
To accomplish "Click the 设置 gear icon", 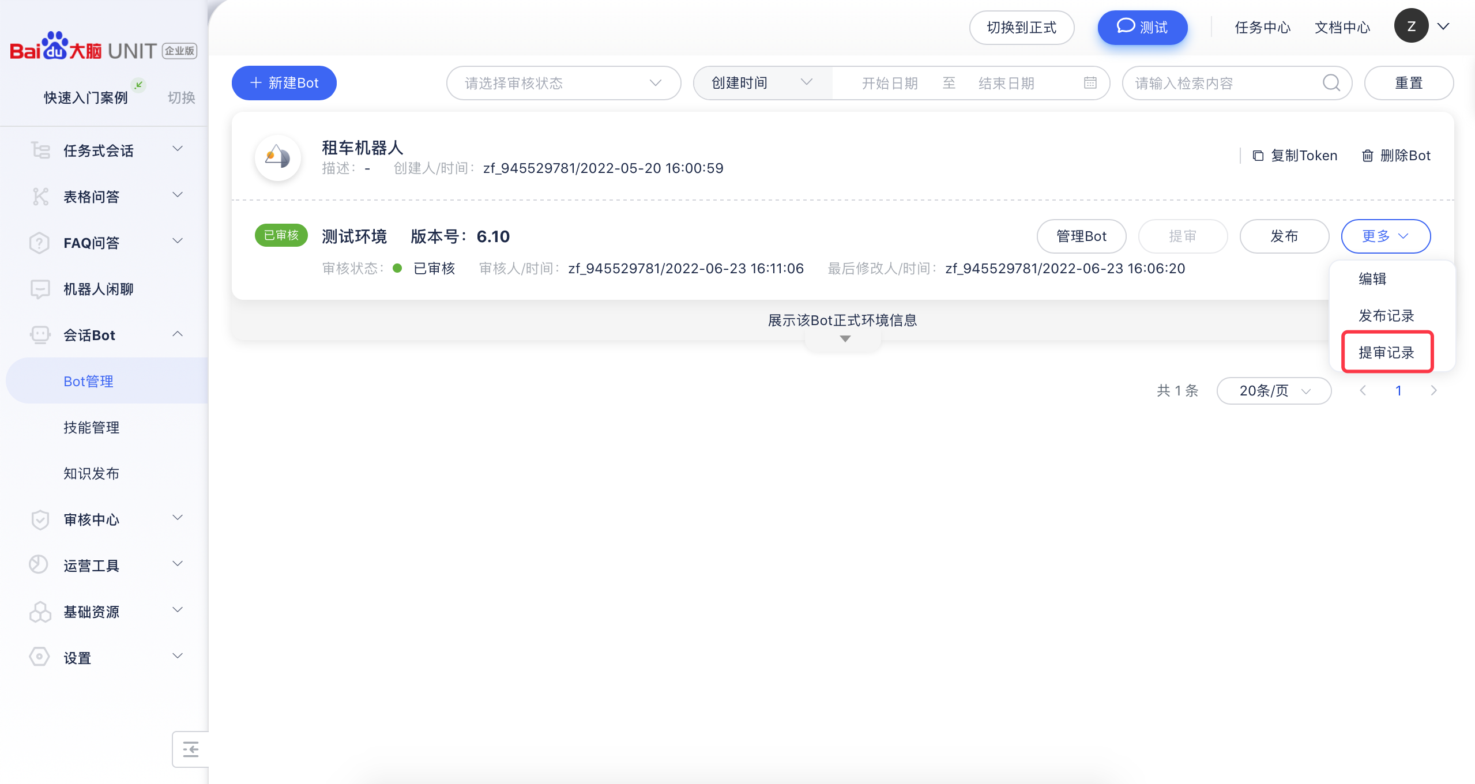I will pyautogui.click(x=39, y=657).
